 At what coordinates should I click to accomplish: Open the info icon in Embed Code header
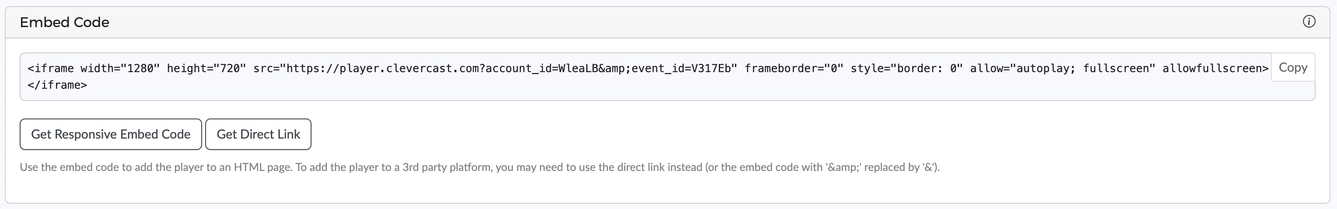1309,21
